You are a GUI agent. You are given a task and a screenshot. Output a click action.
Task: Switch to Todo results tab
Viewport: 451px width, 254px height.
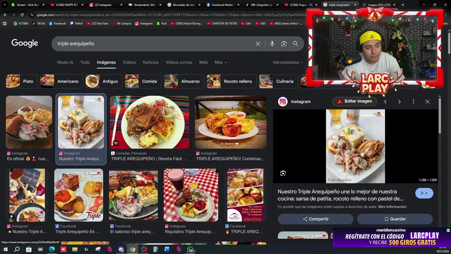point(85,62)
